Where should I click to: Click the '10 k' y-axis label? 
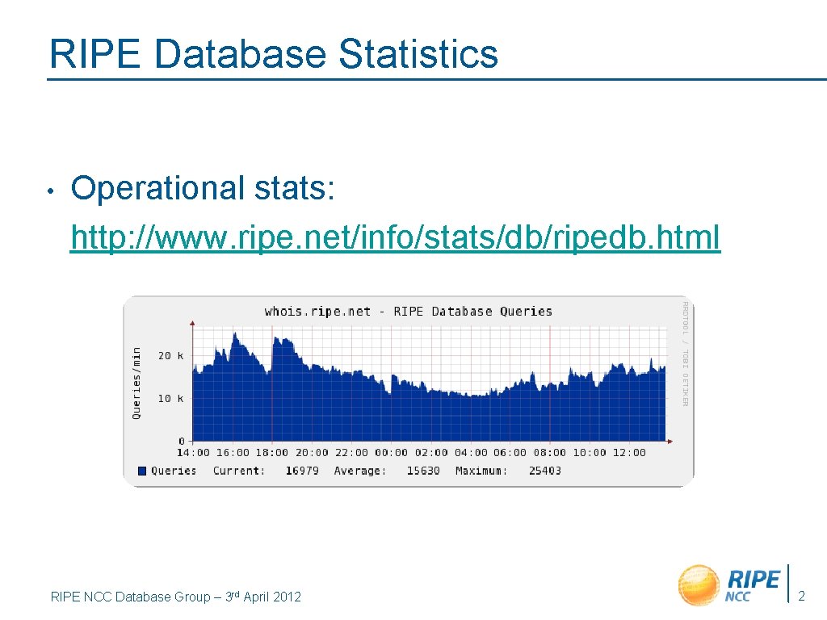[171, 399]
